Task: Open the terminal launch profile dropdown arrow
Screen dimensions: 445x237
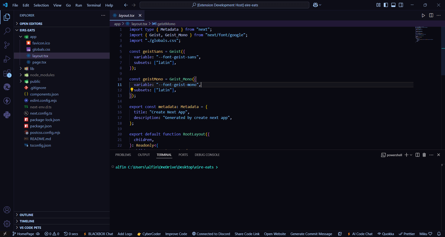Action: (x=411, y=155)
